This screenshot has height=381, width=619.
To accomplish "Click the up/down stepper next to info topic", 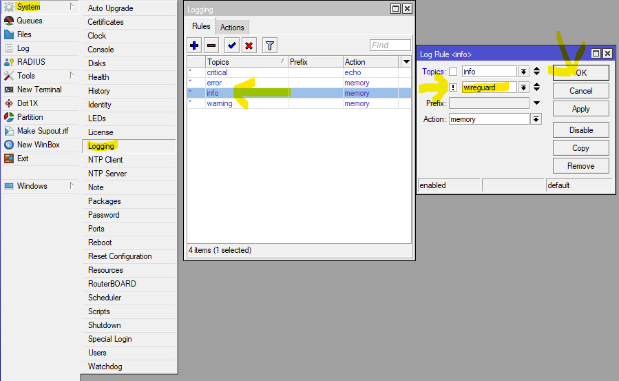I will pos(536,72).
